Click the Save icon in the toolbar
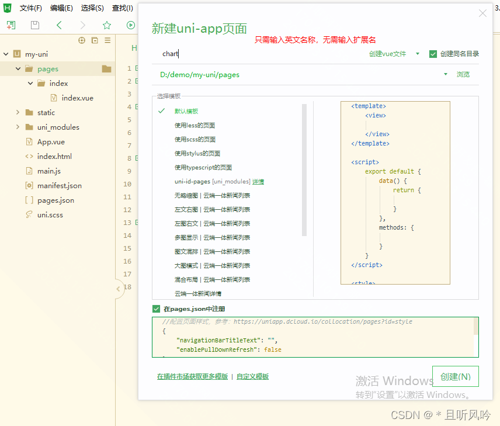 pyautogui.click(x=34, y=25)
